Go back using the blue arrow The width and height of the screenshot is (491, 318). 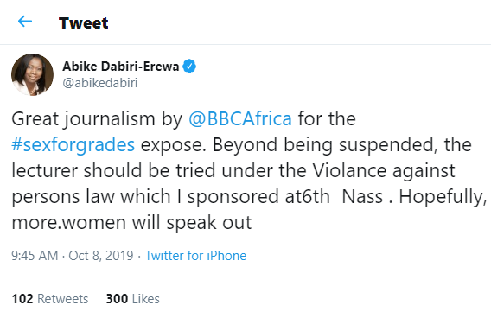25,22
